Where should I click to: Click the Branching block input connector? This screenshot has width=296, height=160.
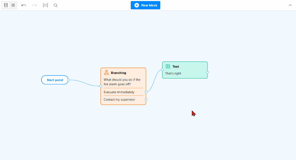point(101,86)
